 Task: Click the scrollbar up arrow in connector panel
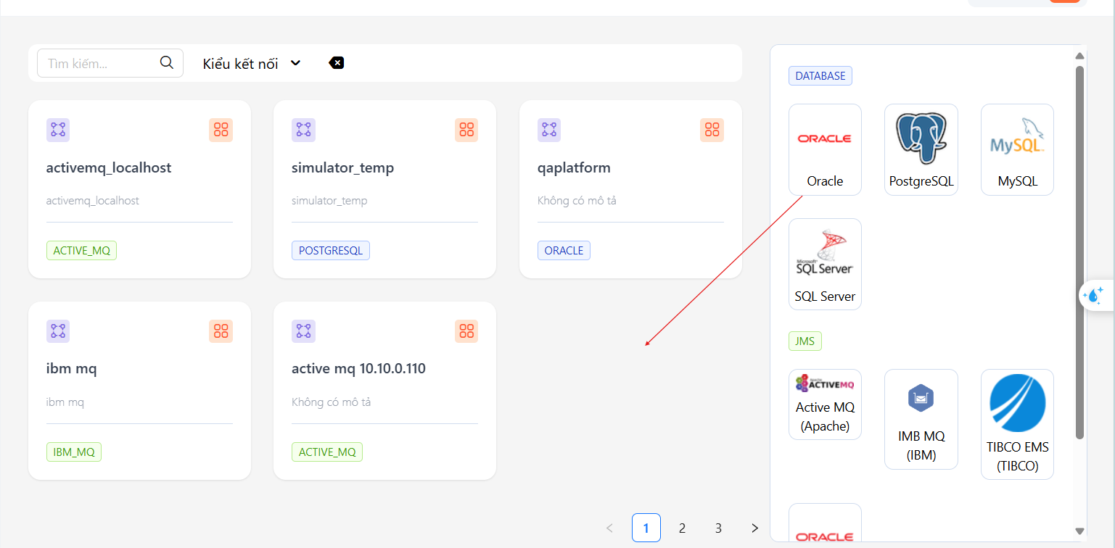[x=1079, y=56]
